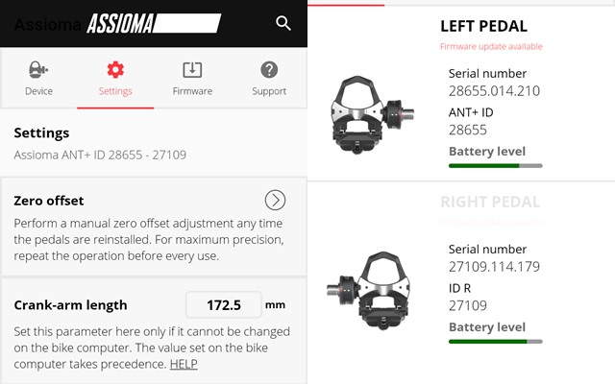Viewport: 615px width, 384px height.
Task: Click left pedal battery level bar
Action: (496, 166)
